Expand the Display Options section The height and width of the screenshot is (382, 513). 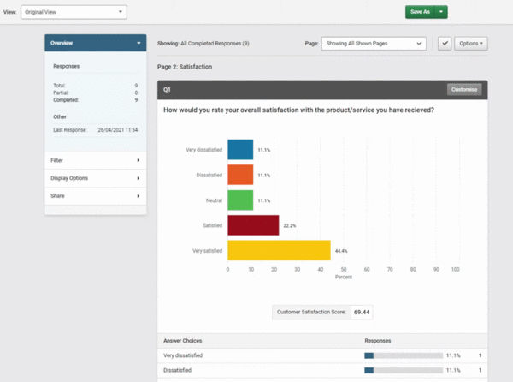pyautogui.click(x=95, y=178)
